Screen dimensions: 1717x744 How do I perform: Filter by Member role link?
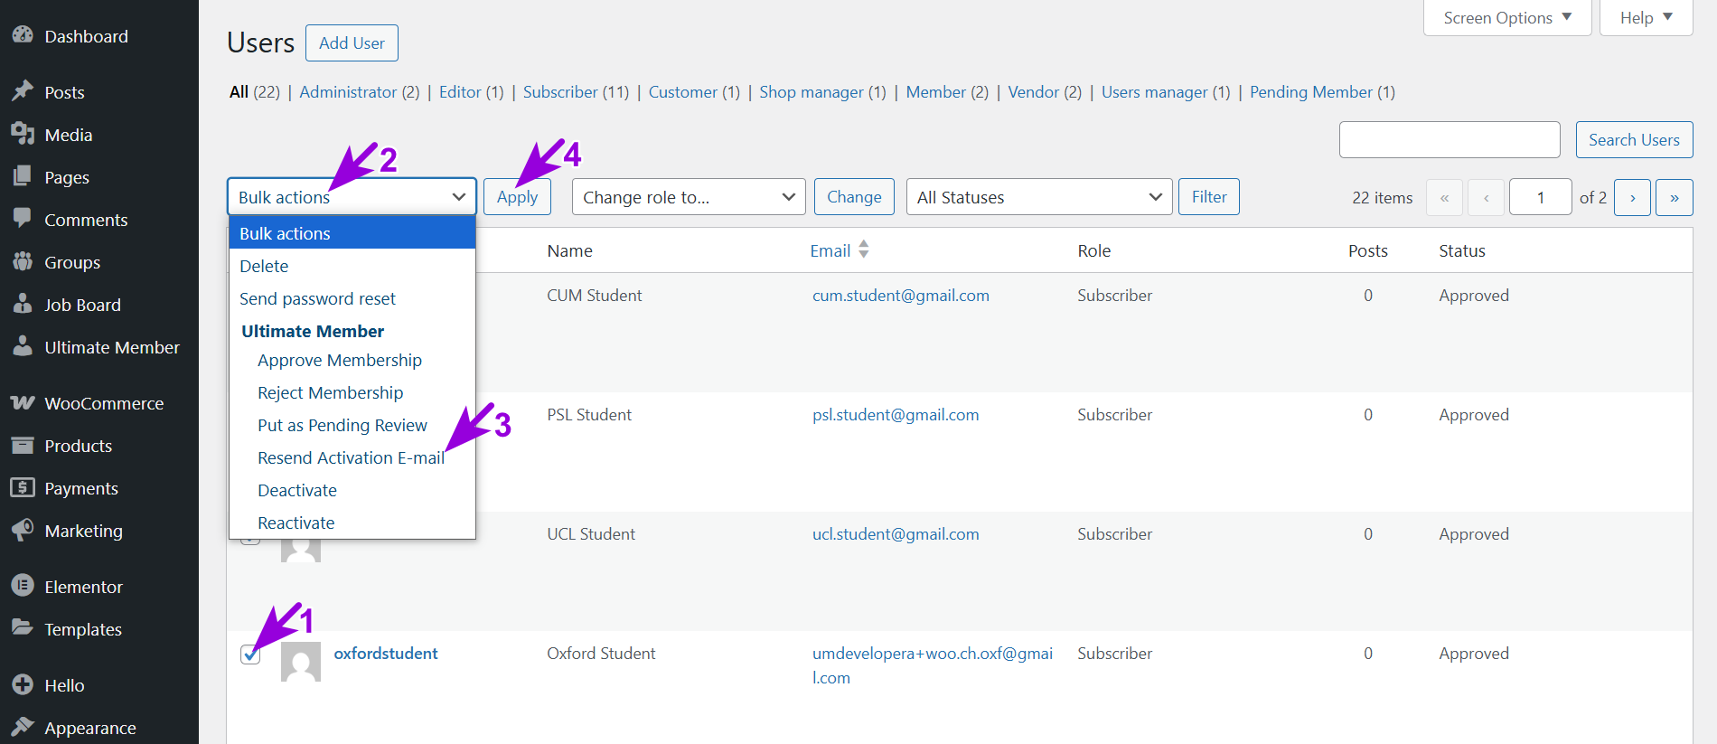click(947, 92)
